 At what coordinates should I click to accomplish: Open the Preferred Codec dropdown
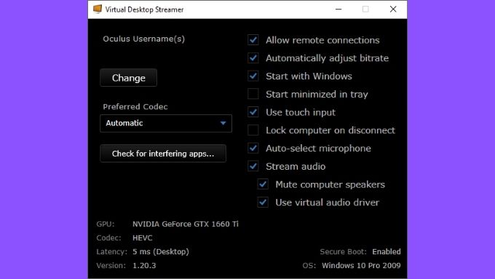pos(166,123)
